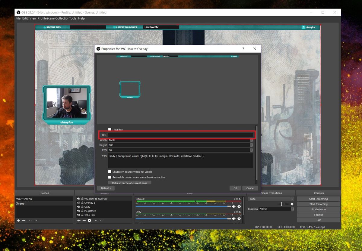Open scene transition properties gear icon

point(292,204)
